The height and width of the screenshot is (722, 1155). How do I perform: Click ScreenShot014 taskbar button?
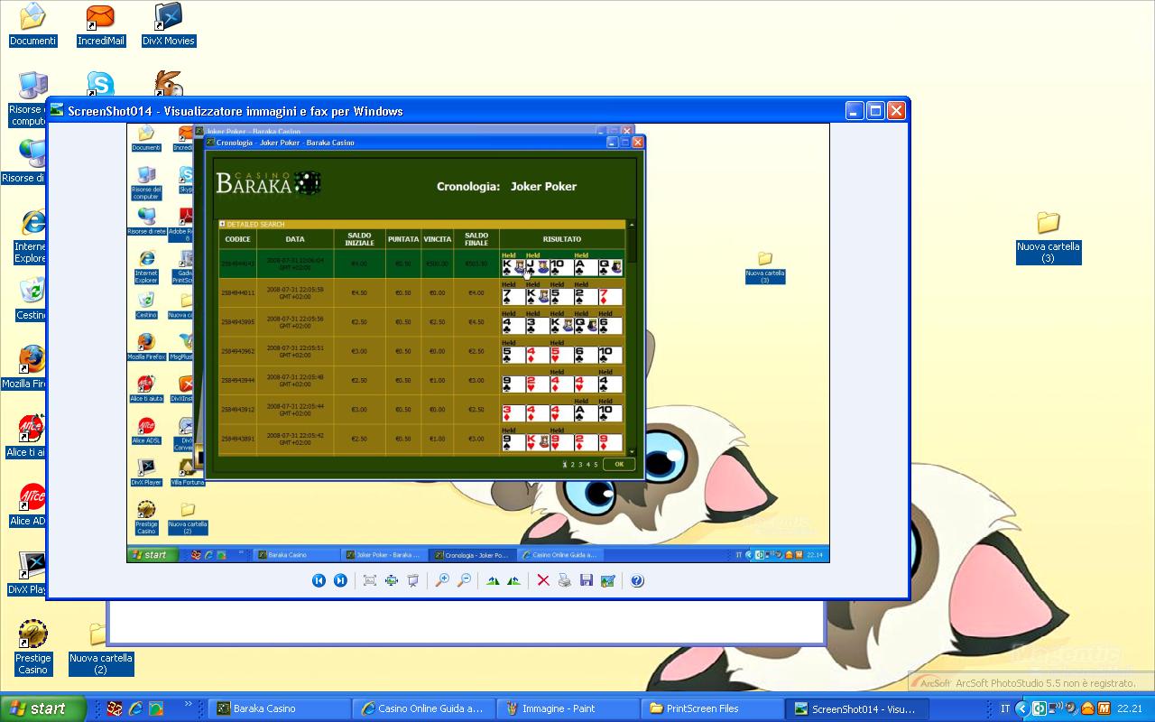(x=856, y=708)
